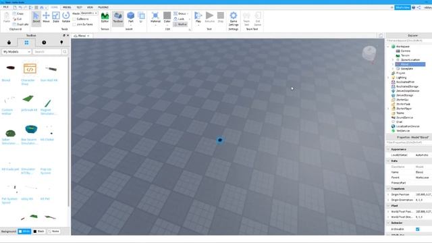Image resolution: width=432 pixels, height=243 pixels.
Task: Collapse the Workspace tree node
Action: [x=388, y=47]
